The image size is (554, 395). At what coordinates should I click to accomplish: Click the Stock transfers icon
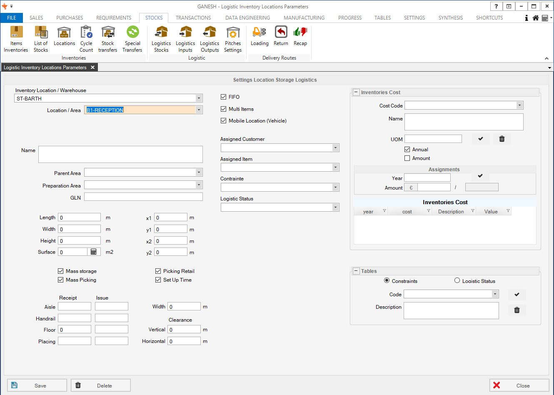[x=108, y=39]
